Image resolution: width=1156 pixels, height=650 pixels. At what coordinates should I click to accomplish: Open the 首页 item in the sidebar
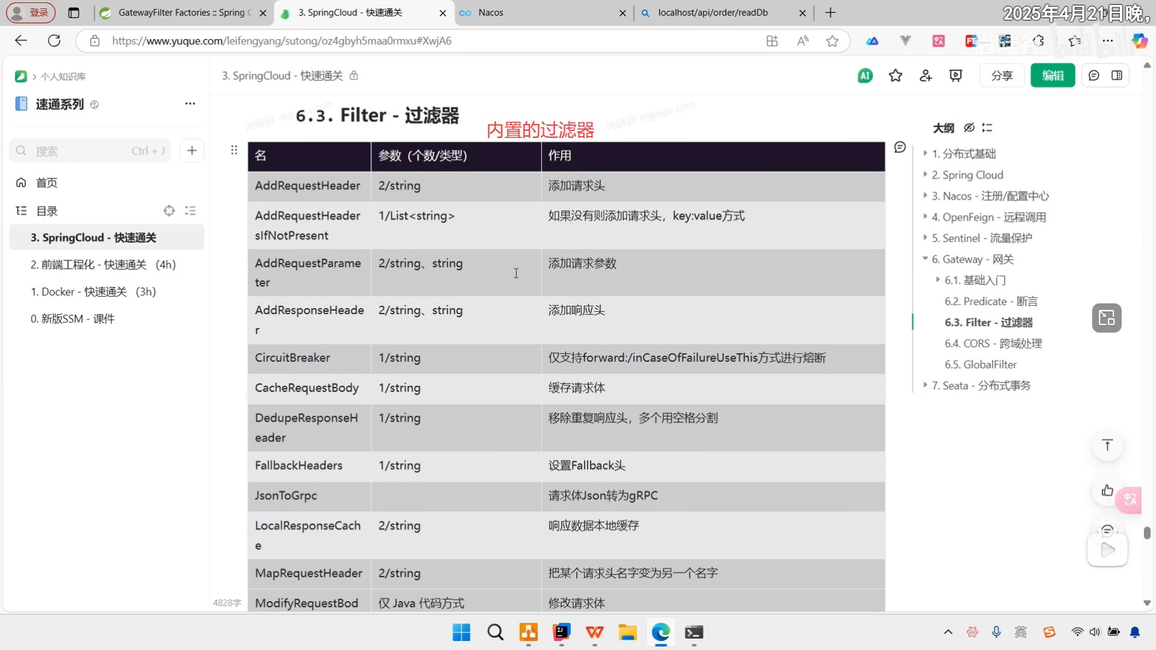46,183
